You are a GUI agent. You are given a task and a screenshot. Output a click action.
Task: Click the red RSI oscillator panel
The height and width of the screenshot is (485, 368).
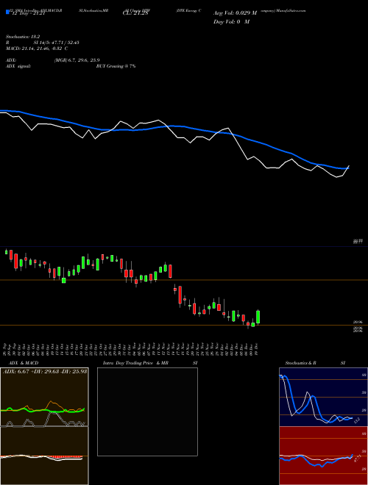click(x=323, y=456)
